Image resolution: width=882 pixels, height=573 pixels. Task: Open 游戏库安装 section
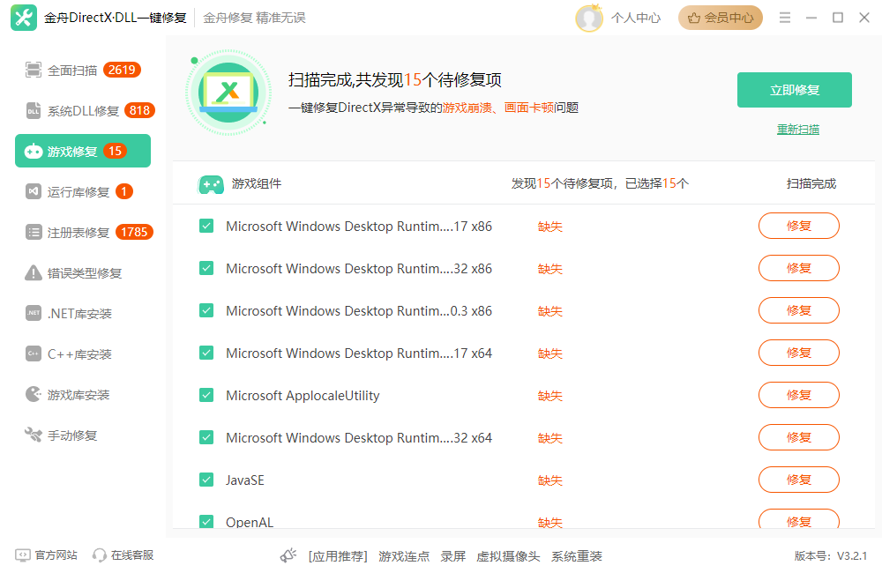coord(83,394)
